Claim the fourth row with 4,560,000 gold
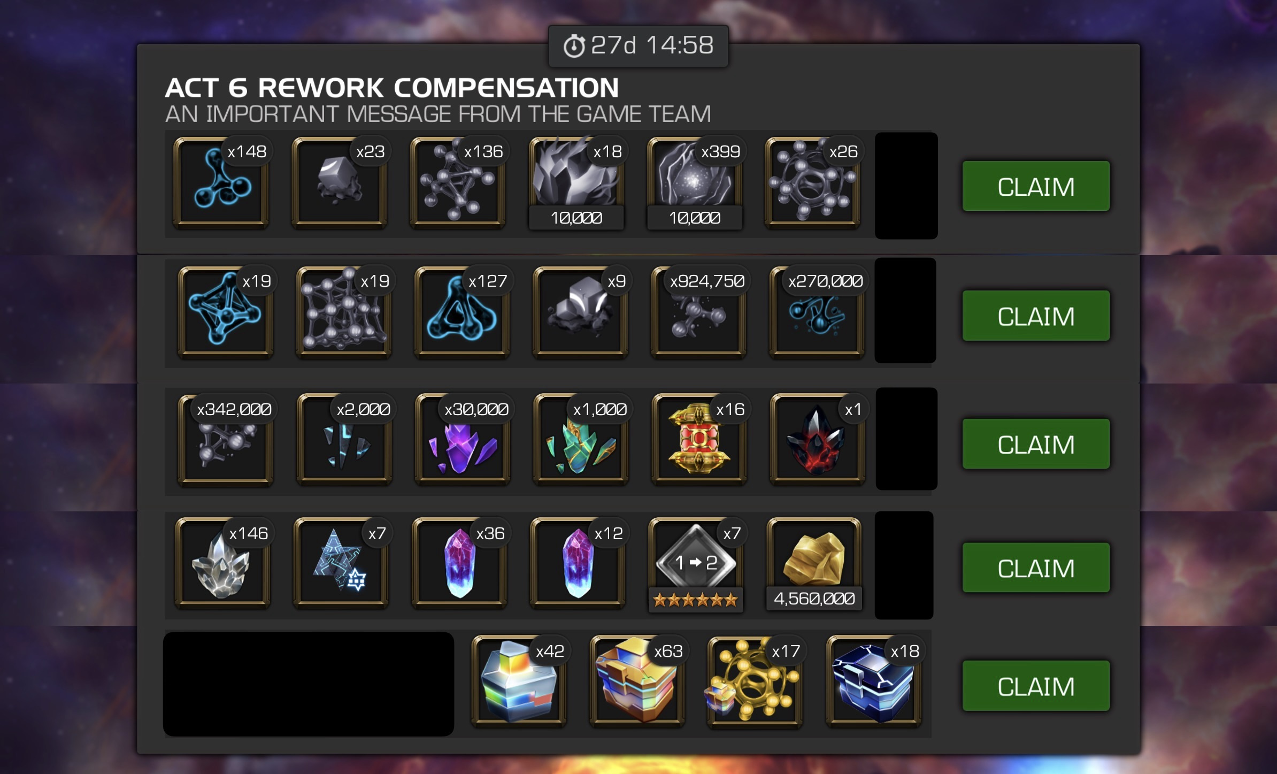 1036,568
